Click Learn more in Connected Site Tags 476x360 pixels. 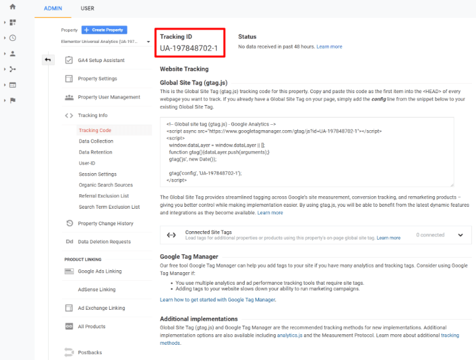coord(388,238)
